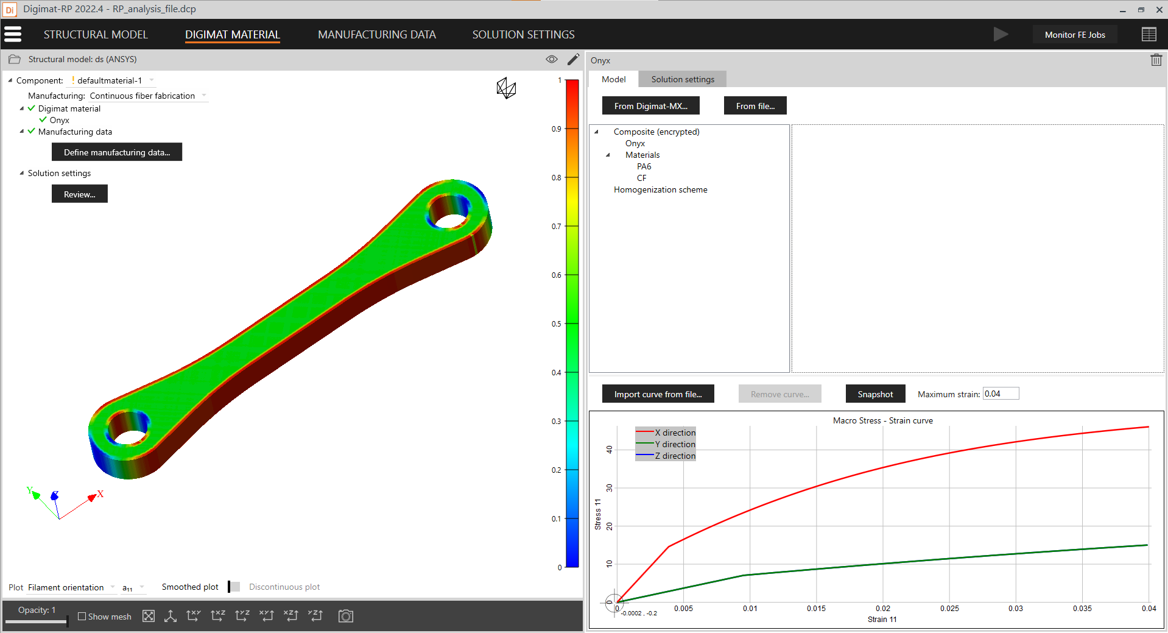
Task: Click Import curve from file button
Action: (x=658, y=394)
